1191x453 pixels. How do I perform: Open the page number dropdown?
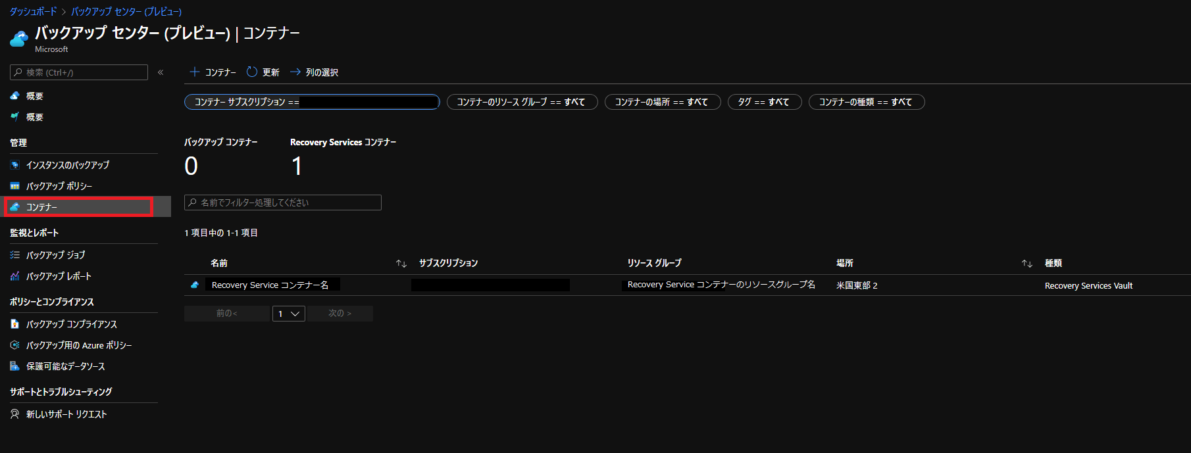click(289, 314)
